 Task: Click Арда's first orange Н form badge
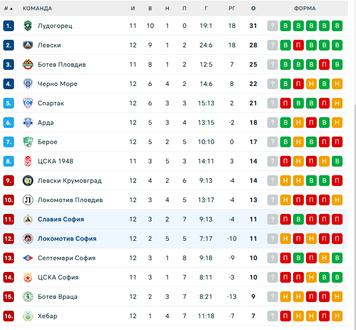pyautogui.click(x=298, y=123)
